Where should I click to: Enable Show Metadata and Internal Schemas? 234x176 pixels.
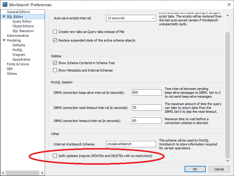(x=55, y=70)
